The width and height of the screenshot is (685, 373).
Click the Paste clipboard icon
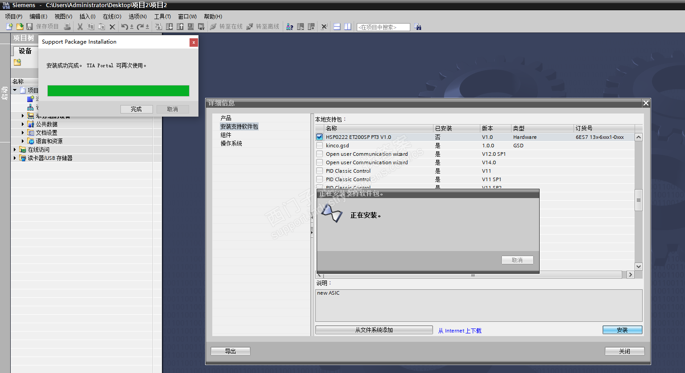tap(101, 27)
